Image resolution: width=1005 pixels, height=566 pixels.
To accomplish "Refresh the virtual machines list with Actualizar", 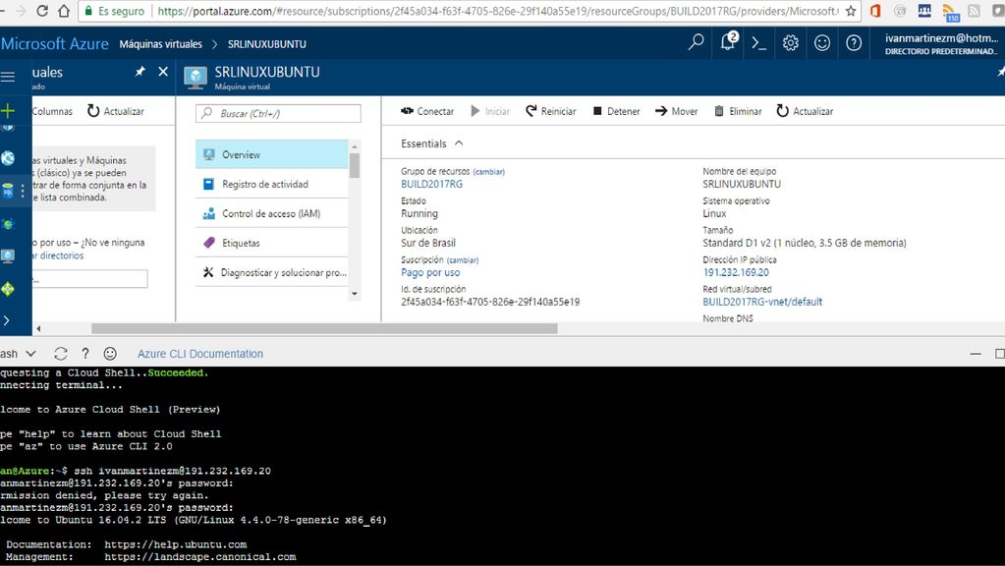I will (115, 111).
